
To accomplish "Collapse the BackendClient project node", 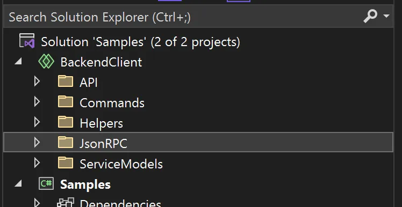I will click(18, 62).
